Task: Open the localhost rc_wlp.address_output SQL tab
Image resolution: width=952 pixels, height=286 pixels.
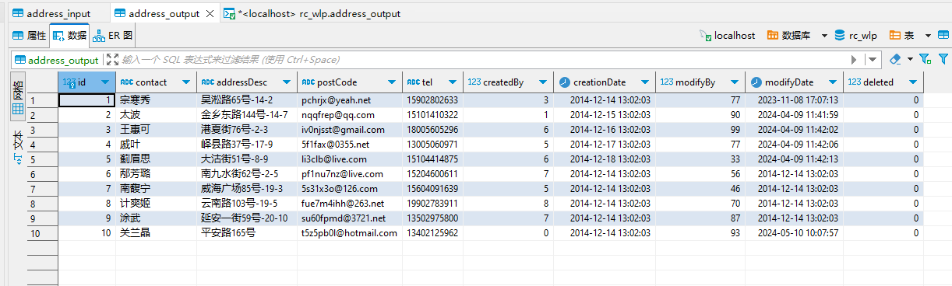Action: pyautogui.click(x=312, y=13)
